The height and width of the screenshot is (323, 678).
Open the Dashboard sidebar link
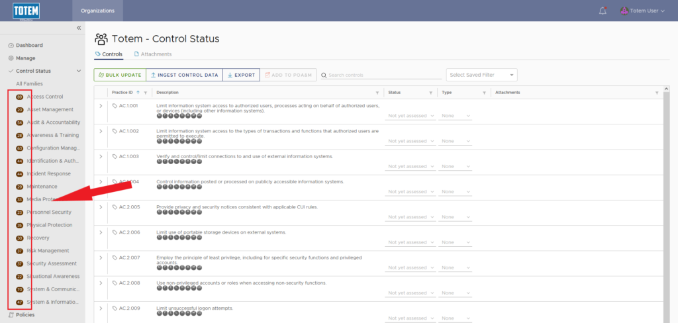point(29,46)
